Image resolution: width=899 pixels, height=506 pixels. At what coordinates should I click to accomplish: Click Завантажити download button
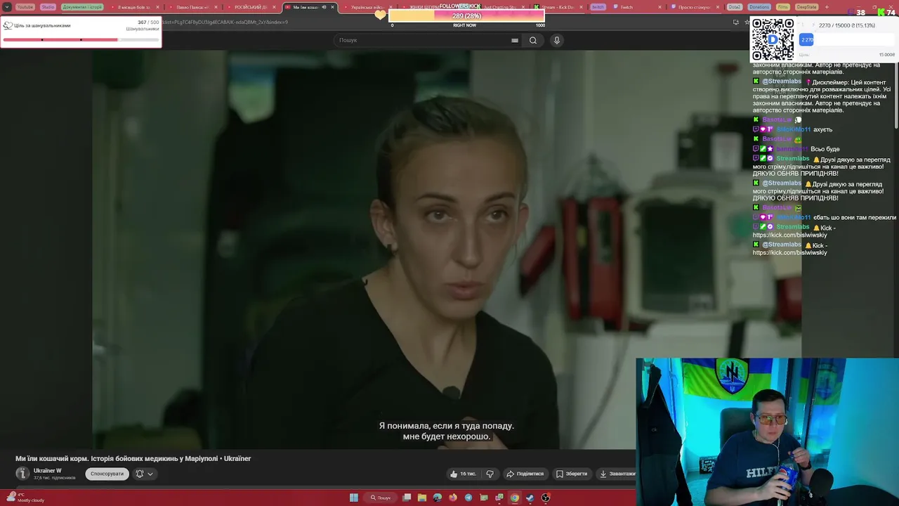[x=617, y=474]
